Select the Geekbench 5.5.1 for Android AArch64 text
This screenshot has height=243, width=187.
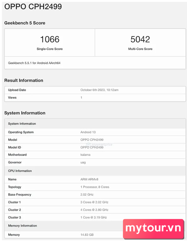[34, 63]
